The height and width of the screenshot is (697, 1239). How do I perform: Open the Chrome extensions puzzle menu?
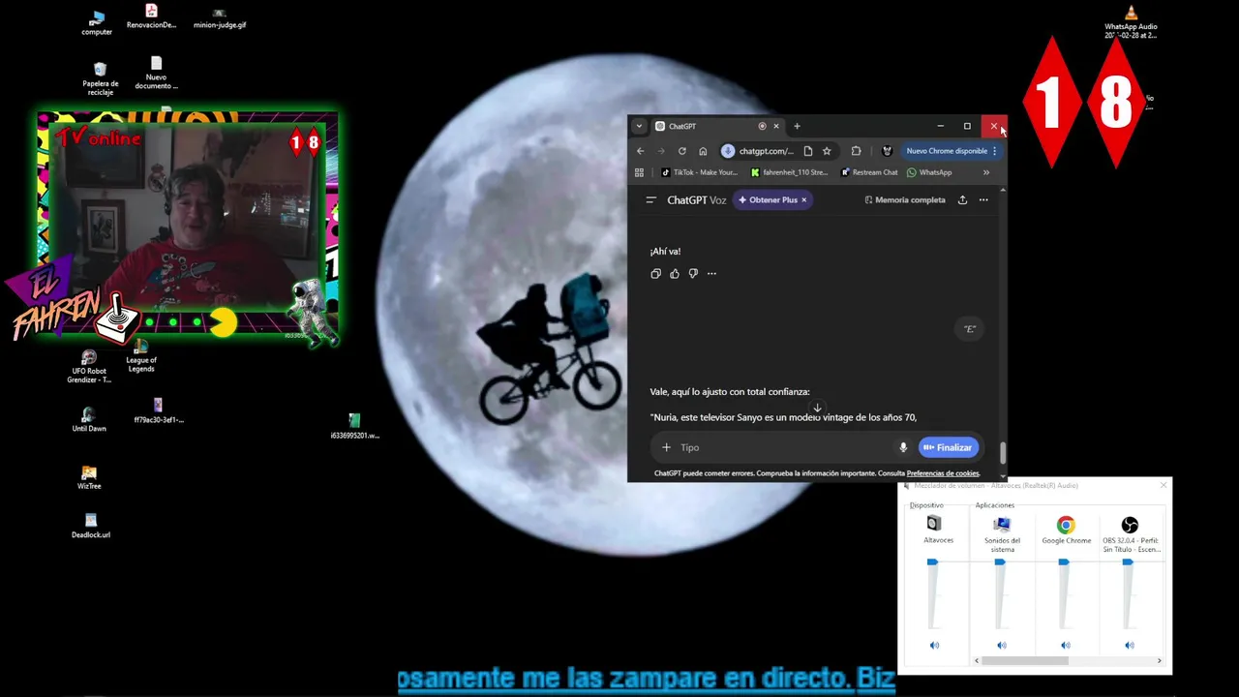click(x=856, y=151)
